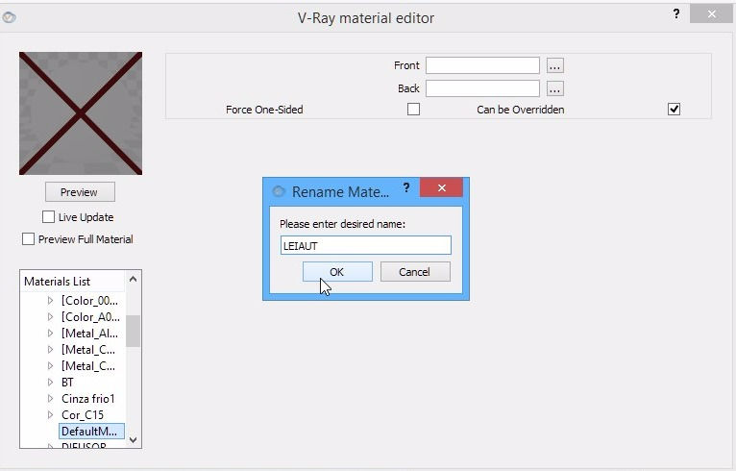Enable the Force One-Sided checkbox
The image size is (736, 471).
[413, 110]
